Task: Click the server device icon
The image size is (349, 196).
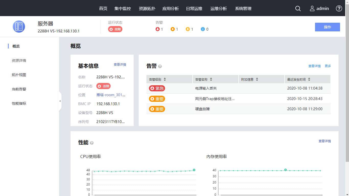Action: pyautogui.click(x=19, y=27)
